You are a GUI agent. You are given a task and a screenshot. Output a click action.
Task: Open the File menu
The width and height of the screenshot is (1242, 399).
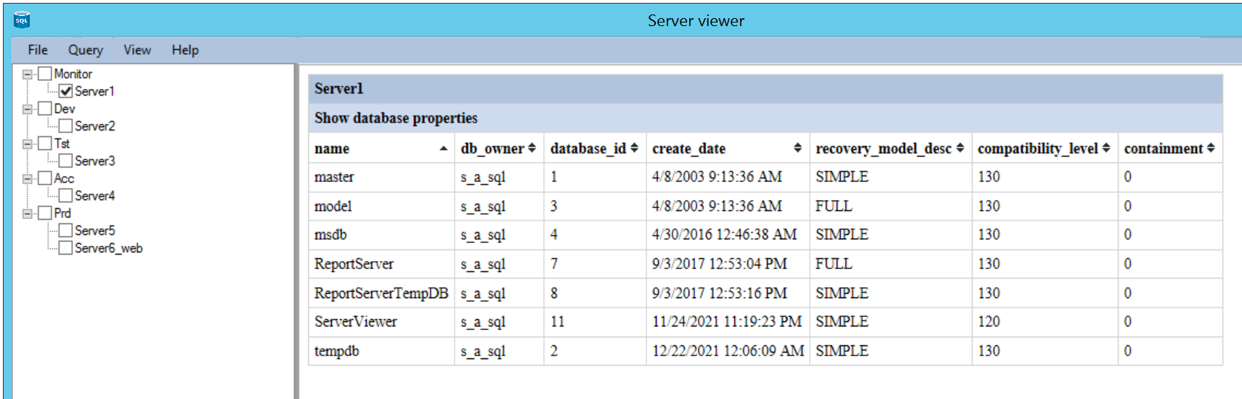pos(38,50)
